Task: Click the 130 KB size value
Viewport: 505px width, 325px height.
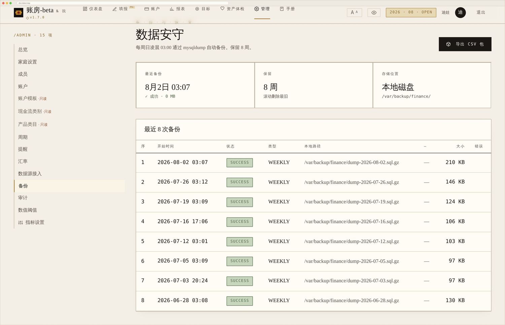Action: tap(455, 300)
